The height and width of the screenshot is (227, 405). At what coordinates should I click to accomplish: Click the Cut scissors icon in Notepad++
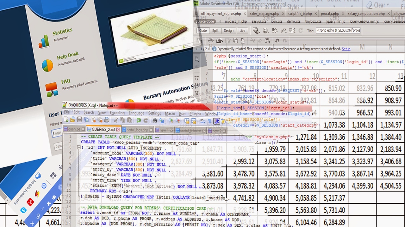point(116,120)
